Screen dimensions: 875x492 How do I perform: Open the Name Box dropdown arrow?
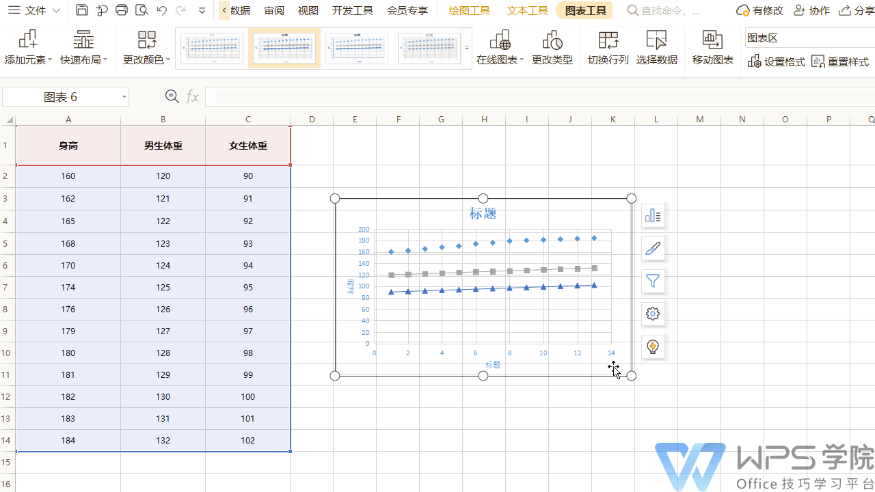tap(124, 97)
